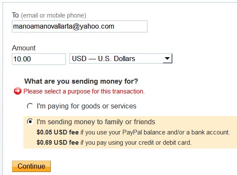Click "credit or debit card" fee description text
Screen dimensions: 237x175
pos(165,143)
